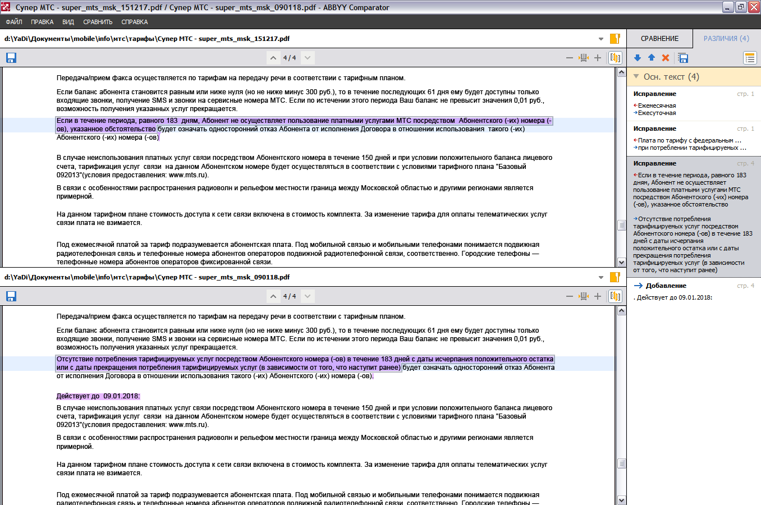
Task: Select difference 'Если в течение периода' on page 4
Action: (694, 217)
